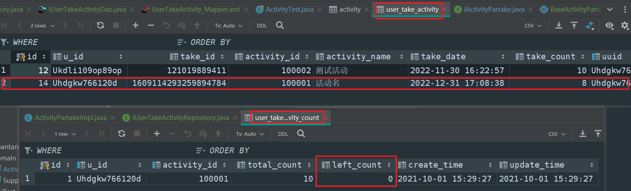Revert changes in user_take_activity toolbar

pyautogui.click(x=166, y=26)
